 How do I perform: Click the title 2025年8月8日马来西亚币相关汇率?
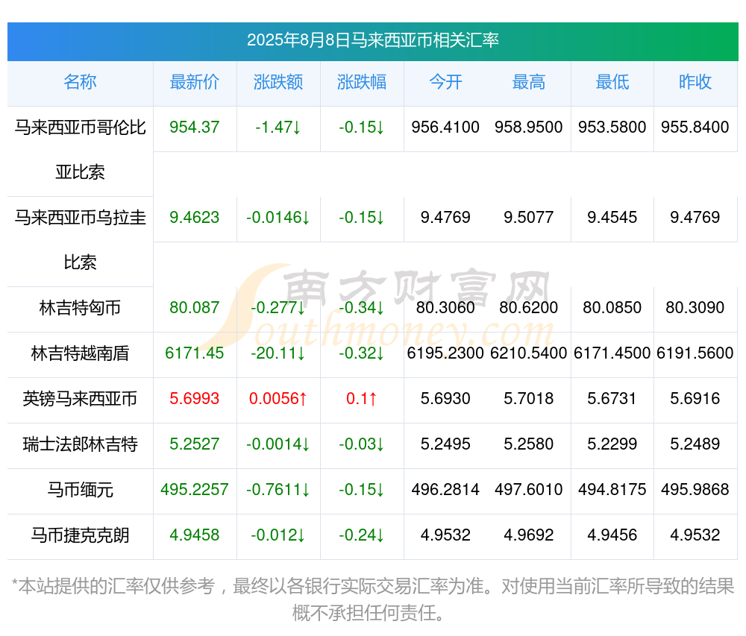[x=372, y=40]
